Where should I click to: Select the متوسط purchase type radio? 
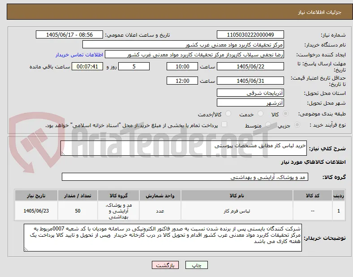[x=268, y=125]
